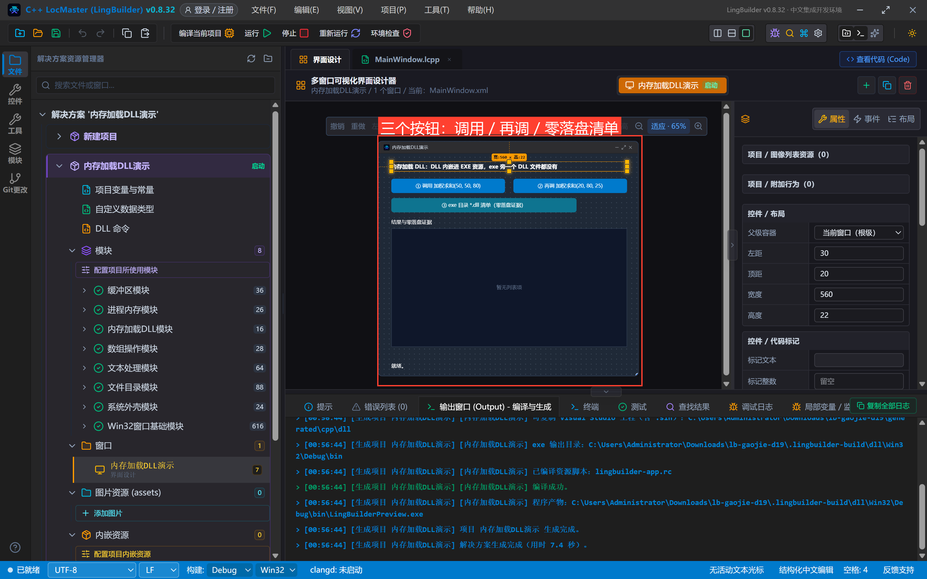Open the 父级容器 dropdown
This screenshot has height=579, width=927.
coord(858,233)
